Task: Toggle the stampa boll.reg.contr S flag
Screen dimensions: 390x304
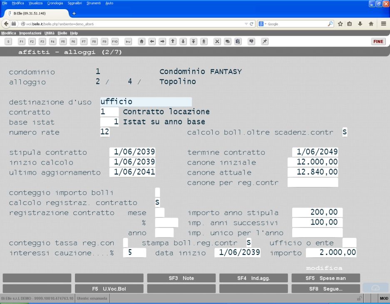Action: pos(249,242)
